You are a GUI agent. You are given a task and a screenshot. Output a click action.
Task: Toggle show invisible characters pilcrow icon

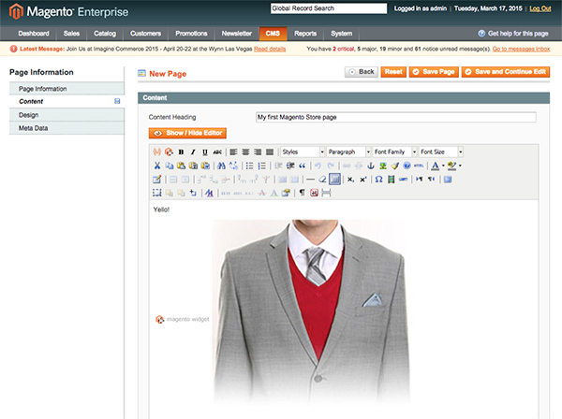point(303,193)
